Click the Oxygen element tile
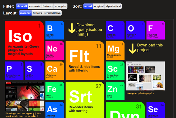This screenshot has width=176, height=118. point(135,30)
